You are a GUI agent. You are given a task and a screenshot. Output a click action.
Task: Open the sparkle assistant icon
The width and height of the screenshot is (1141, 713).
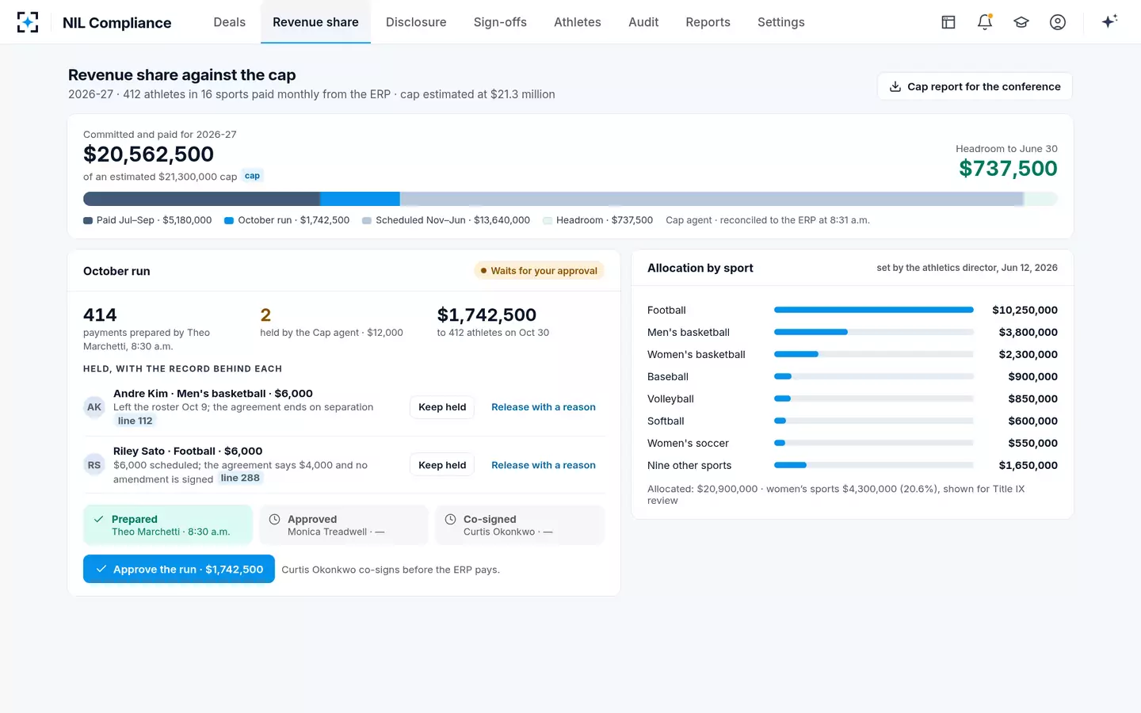(x=1109, y=21)
